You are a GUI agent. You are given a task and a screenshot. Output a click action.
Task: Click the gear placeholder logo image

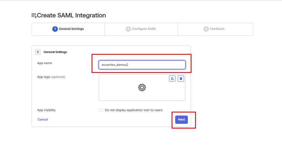142,87
